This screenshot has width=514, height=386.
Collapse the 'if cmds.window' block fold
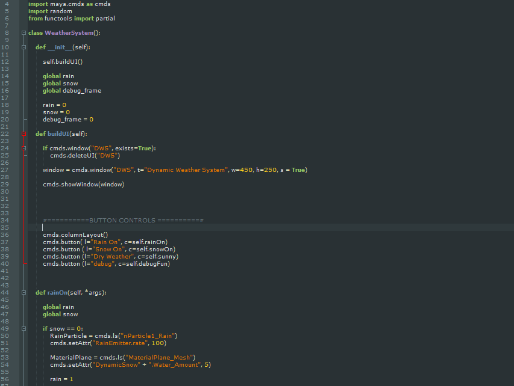23,148
